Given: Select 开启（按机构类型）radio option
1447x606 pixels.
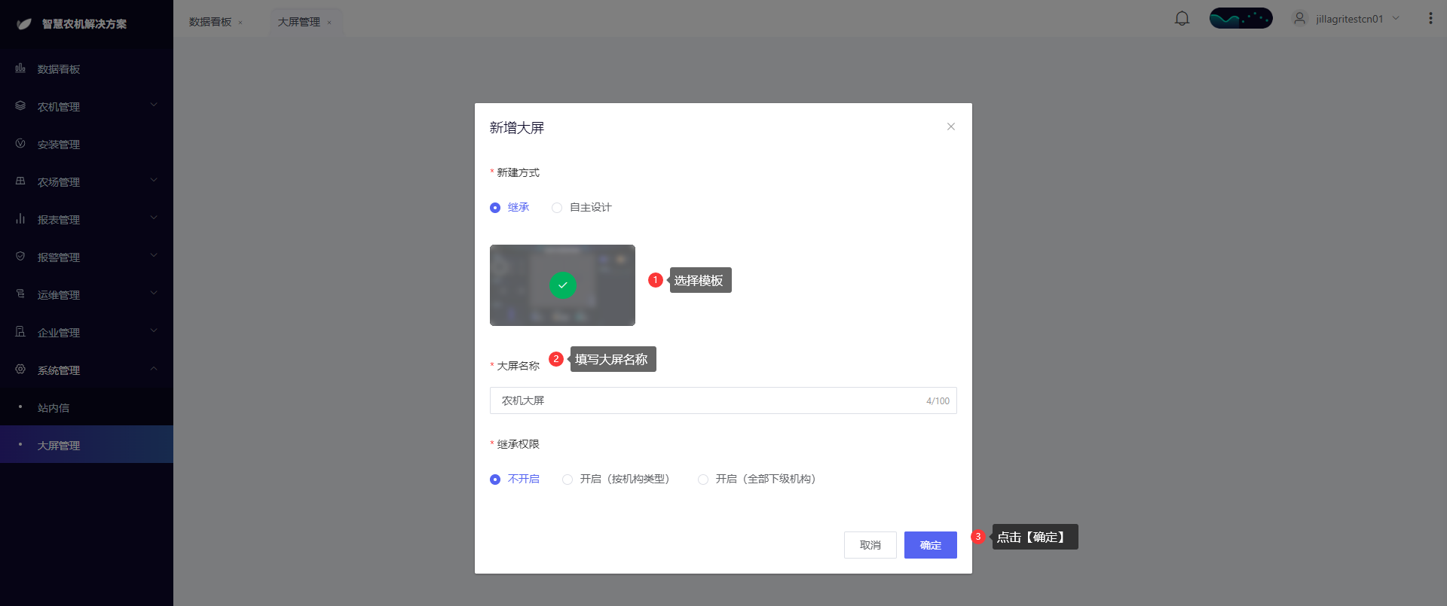Looking at the screenshot, I should [x=567, y=480].
